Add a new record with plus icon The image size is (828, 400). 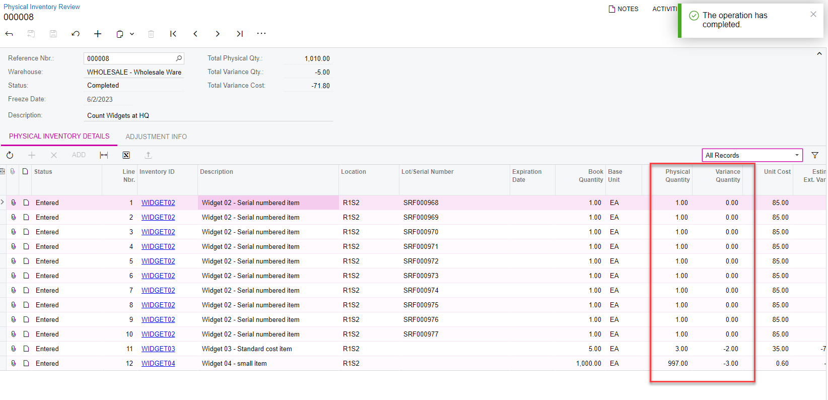[x=98, y=34]
